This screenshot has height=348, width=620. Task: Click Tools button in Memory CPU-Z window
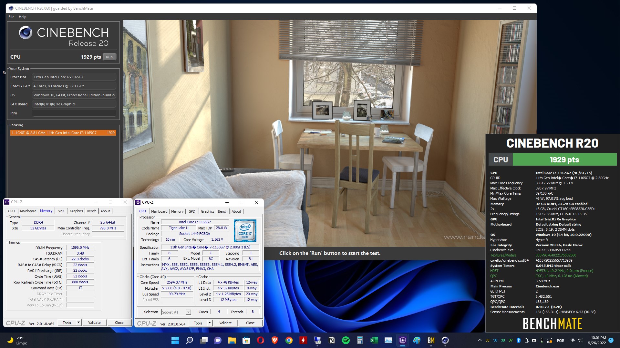(x=67, y=323)
